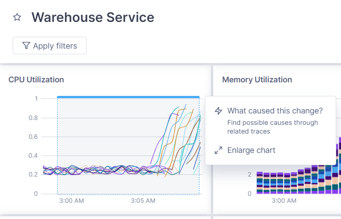
Task: Select "What caused this change?" menu option
Action: pyautogui.click(x=275, y=111)
